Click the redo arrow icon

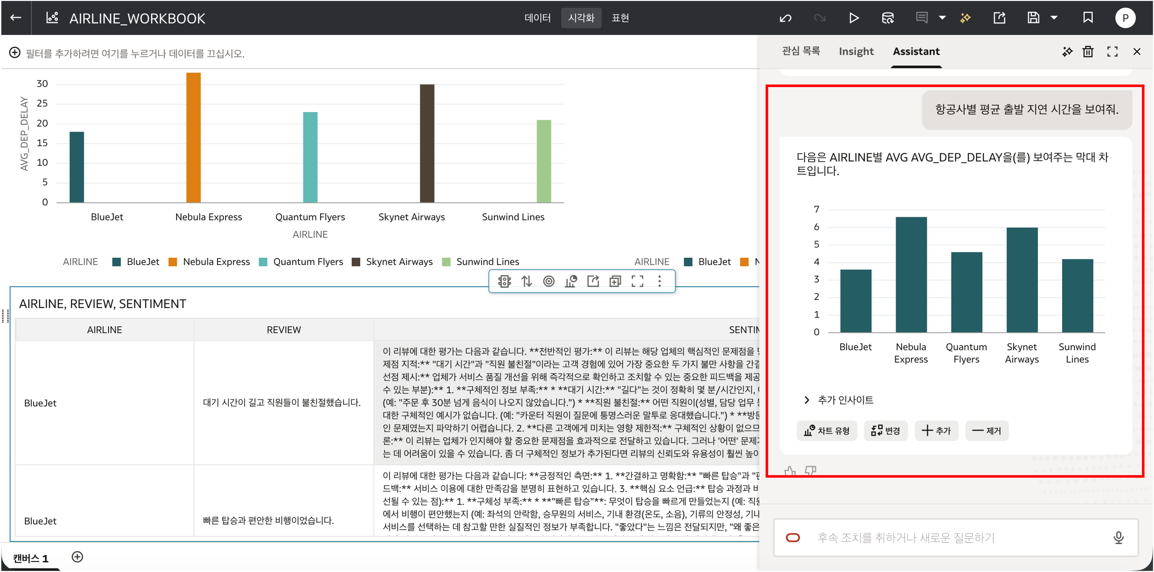pyautogui.click(x=819, y=18)
